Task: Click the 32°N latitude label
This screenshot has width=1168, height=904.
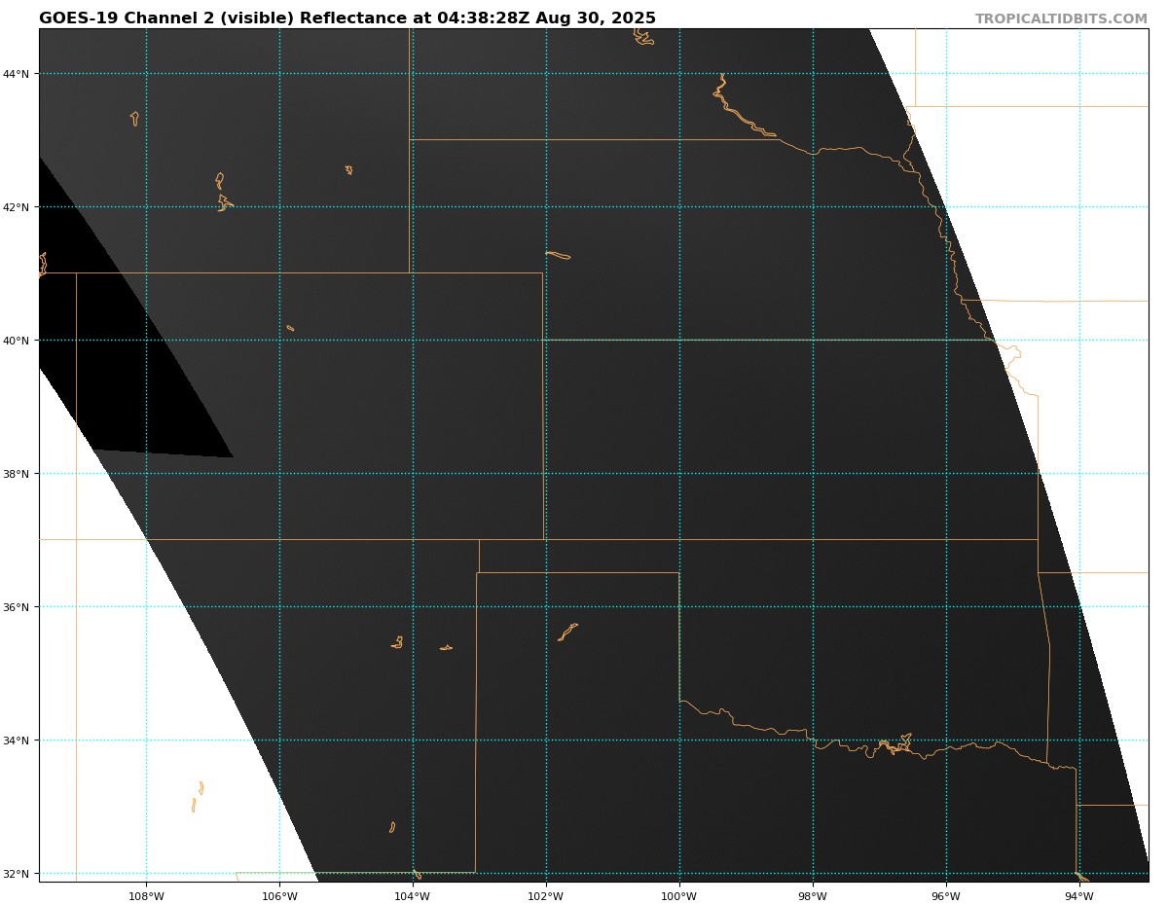Action: (18, 874)
